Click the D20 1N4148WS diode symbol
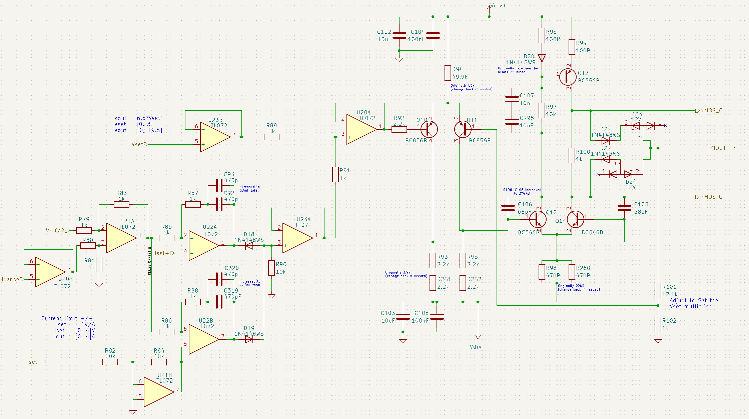This screenshot has width=749, height=419. point(542,58)
